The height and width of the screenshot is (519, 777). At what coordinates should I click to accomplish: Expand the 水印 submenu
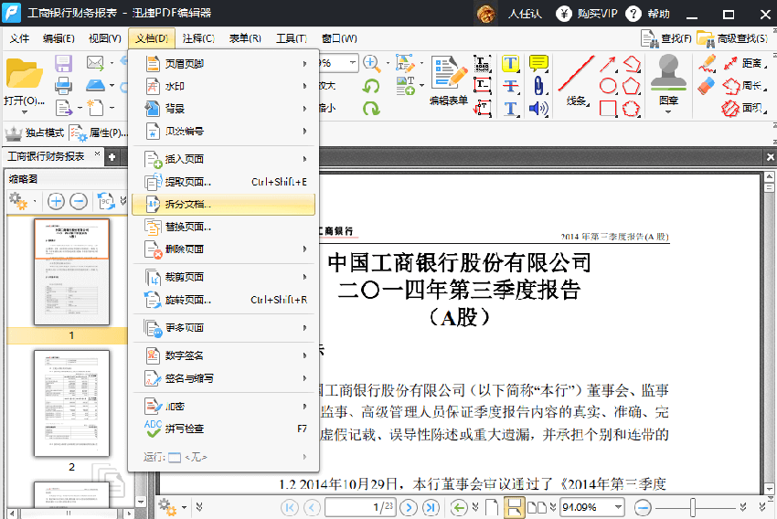pyautogui.click(x=223, y=86)
